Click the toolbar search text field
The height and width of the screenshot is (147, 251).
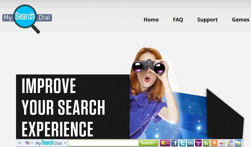click(103, 143)
